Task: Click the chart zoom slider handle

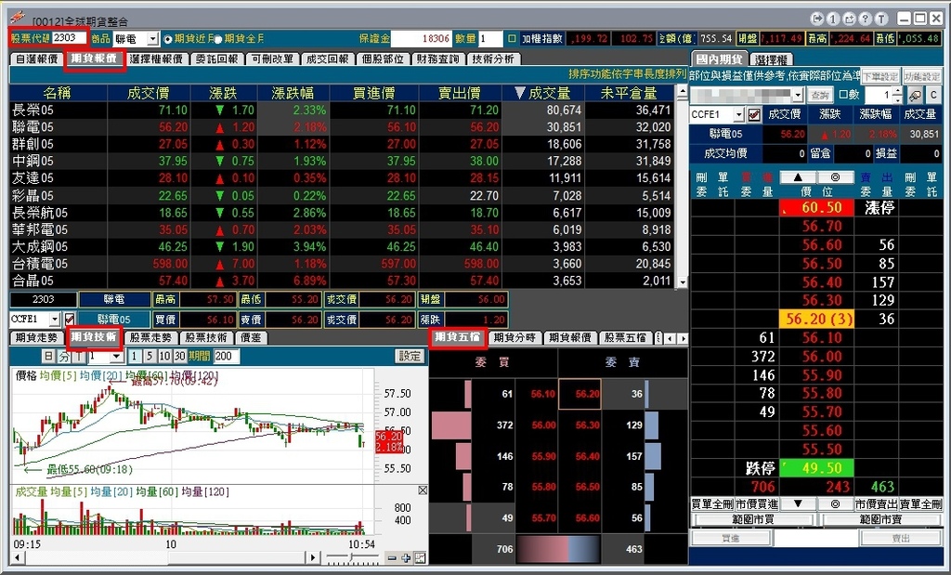Action: 352,556
